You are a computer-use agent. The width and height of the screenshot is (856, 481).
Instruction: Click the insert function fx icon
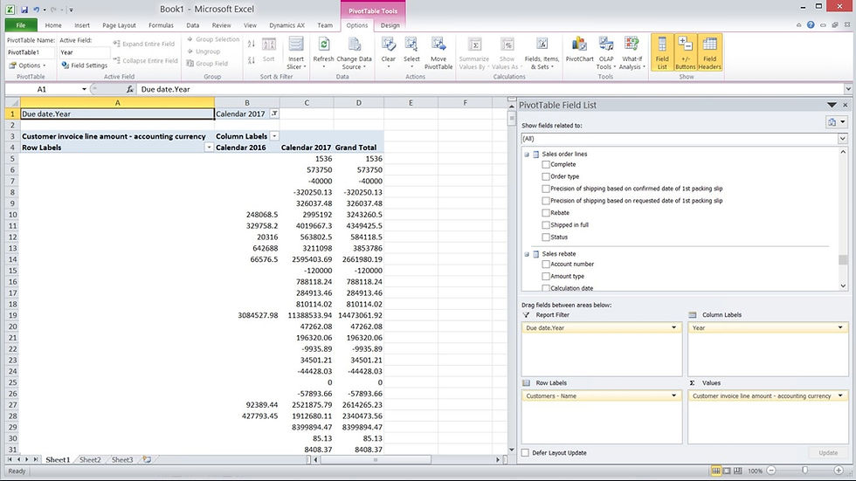pos(130,89)
